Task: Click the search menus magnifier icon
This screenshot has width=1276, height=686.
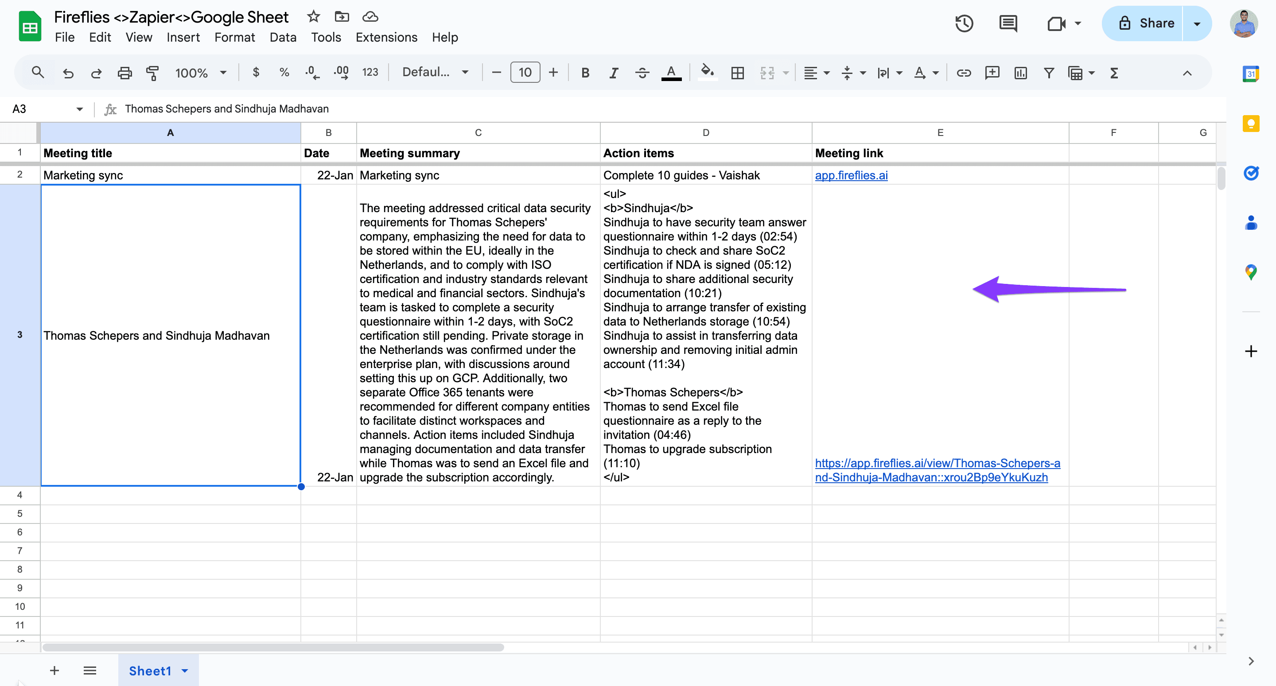Action: coord(38,73)
